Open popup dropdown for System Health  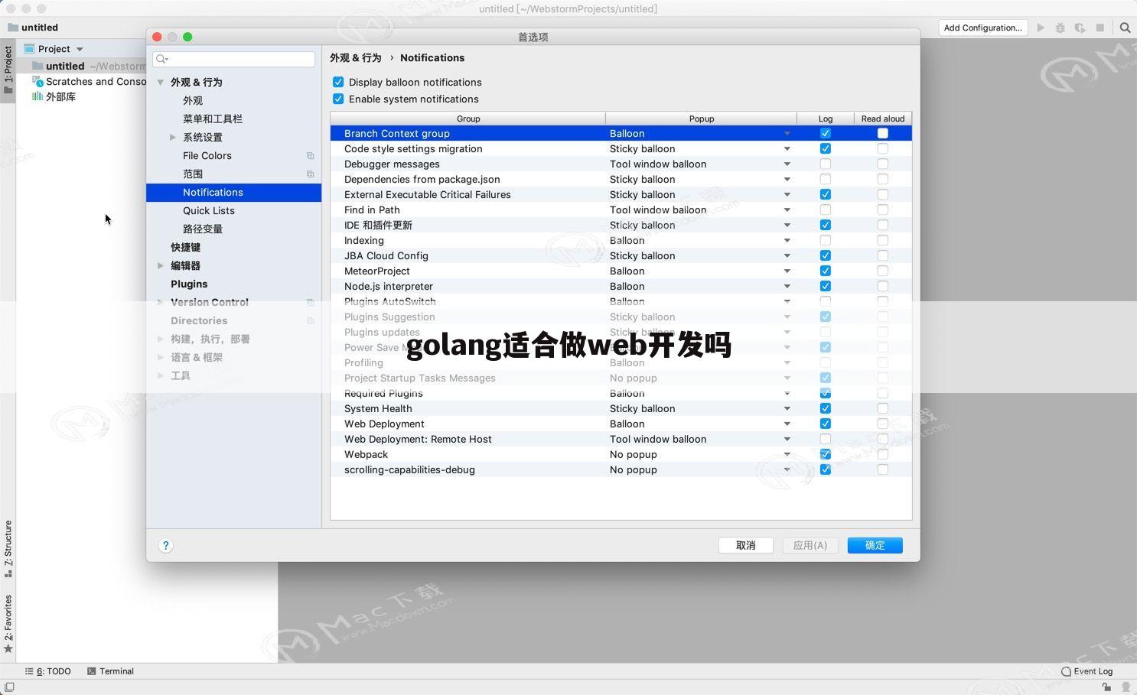[x=787, y=409]
